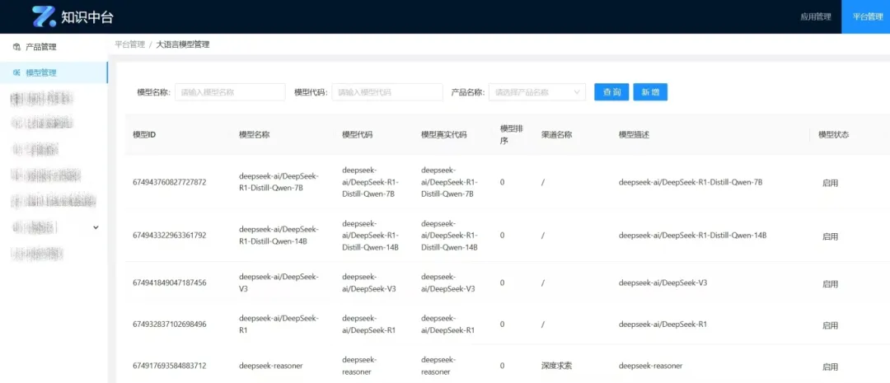The height and width of the screenshot is (383, 890).
Task: Click the 模型真实代码 column header
Action: point(444,135)
